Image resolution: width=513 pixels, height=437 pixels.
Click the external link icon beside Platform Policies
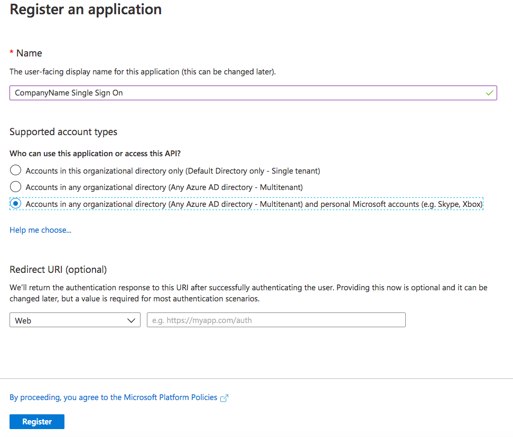coord(224,398)
